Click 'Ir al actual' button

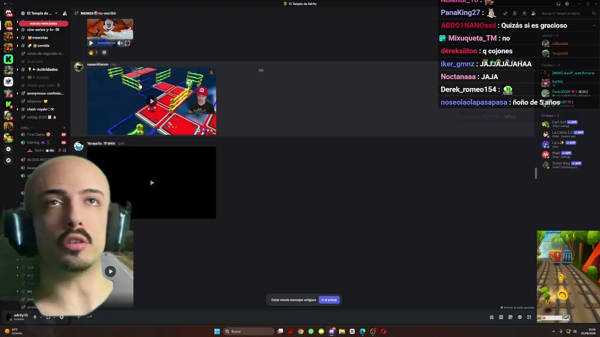coord(329,300)
